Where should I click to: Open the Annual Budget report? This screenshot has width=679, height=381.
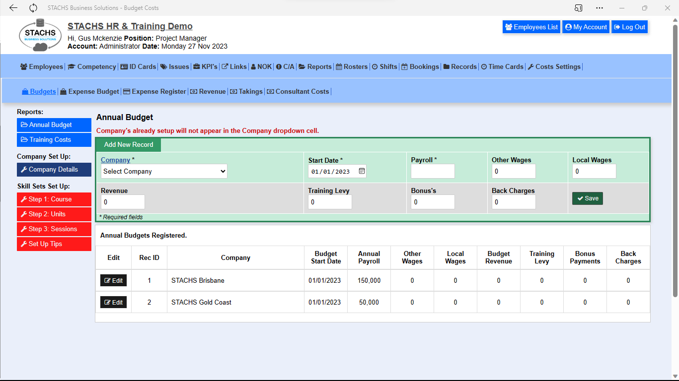pyautogui.click(x=54, y=125)
